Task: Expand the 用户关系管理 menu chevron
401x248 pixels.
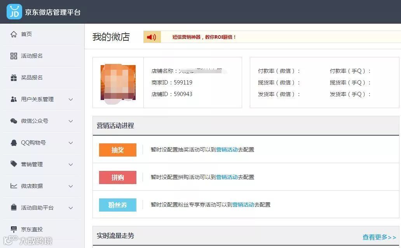Action: 71,100
